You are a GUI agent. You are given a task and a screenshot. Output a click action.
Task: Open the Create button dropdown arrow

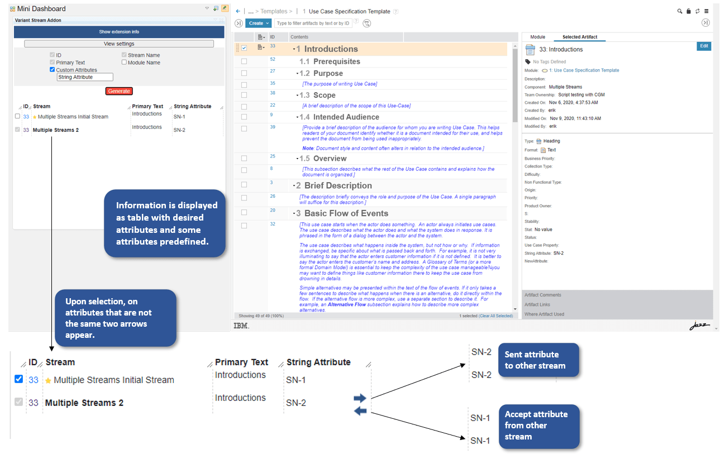[268, 23]
